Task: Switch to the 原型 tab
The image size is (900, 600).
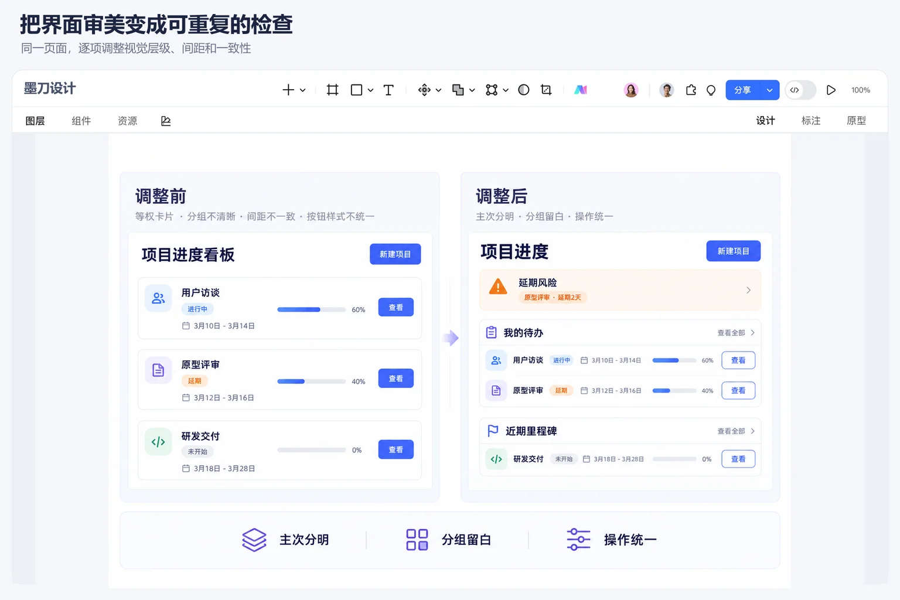Action: pyautogui.click(x=856, y=121)
